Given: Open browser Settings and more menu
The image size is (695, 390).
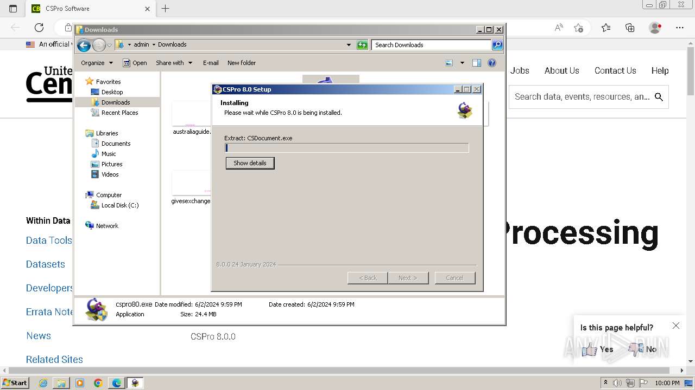Looking at the screenshot, I should point(680,28).
